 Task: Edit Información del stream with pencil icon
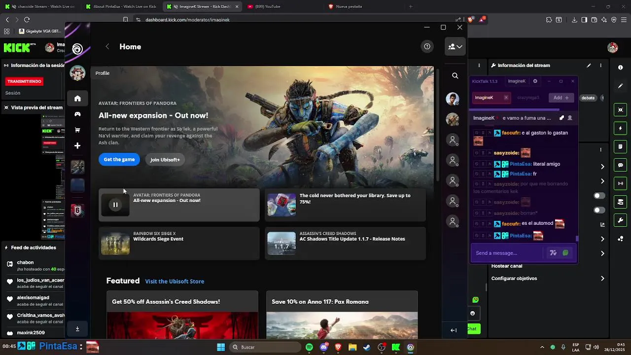[589, 65]
